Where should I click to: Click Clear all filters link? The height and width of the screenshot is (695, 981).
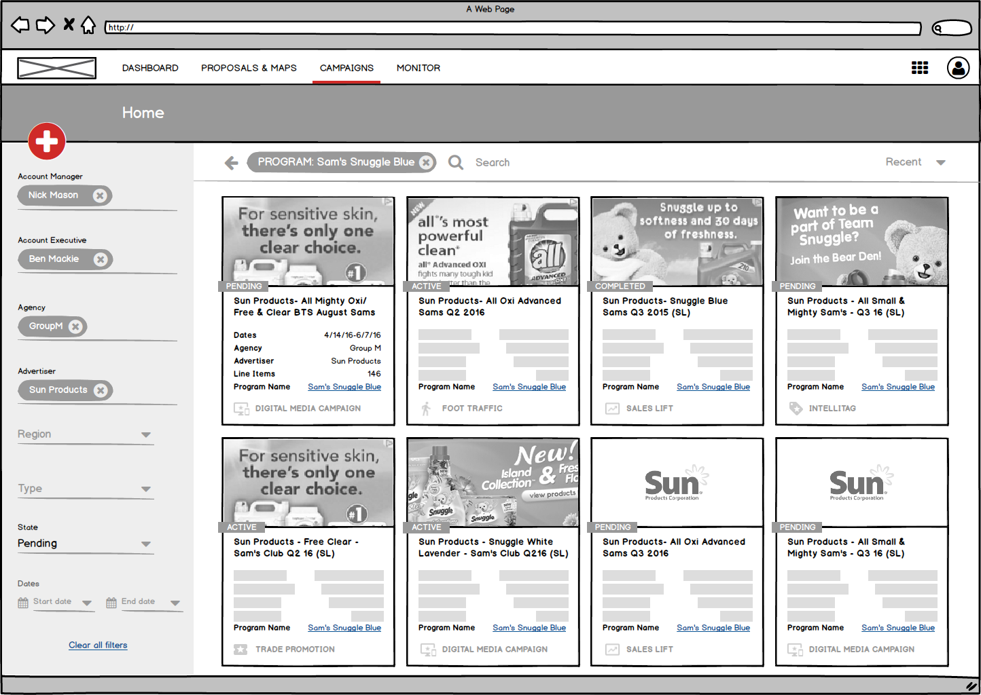98,645
